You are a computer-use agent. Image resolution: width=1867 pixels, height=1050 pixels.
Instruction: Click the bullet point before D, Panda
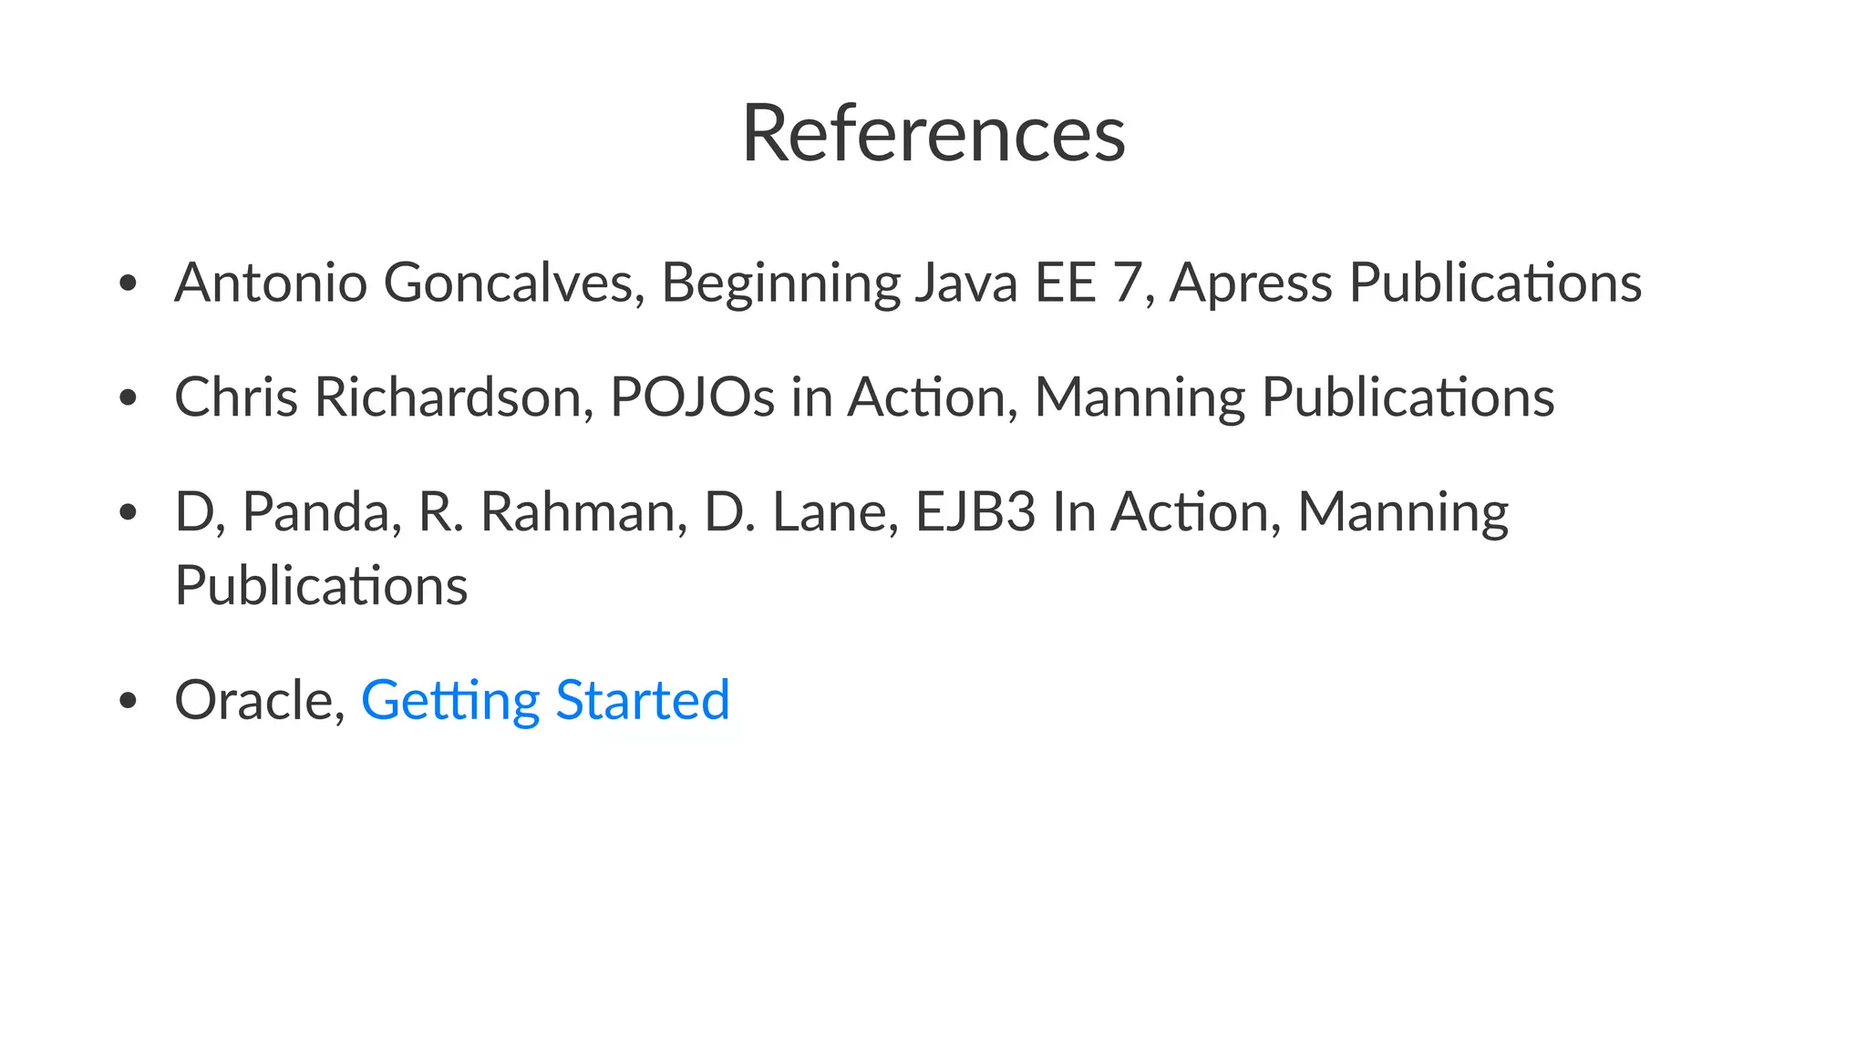128,513
